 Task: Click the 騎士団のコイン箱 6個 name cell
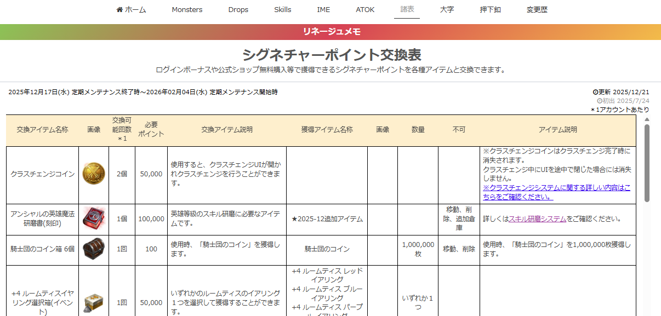(x=42, y=249)
